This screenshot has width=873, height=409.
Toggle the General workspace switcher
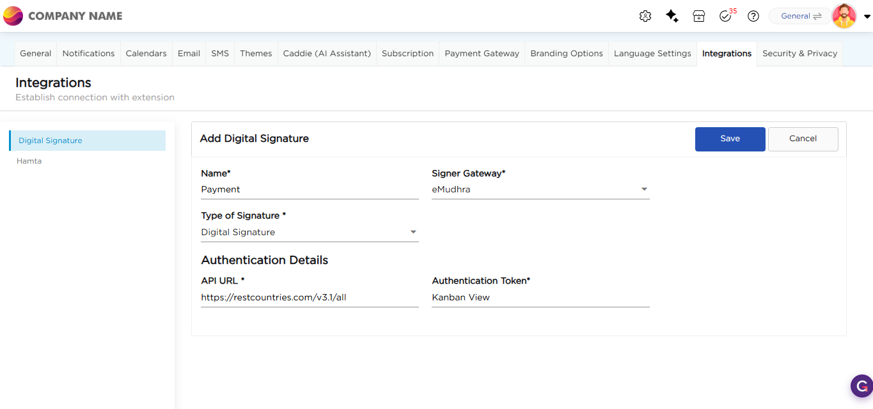click(x=800, y=17)
